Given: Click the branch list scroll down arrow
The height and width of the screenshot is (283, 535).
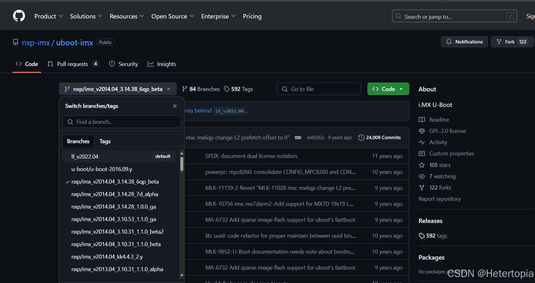Looking at the screenshot, I should click(182, 275).
